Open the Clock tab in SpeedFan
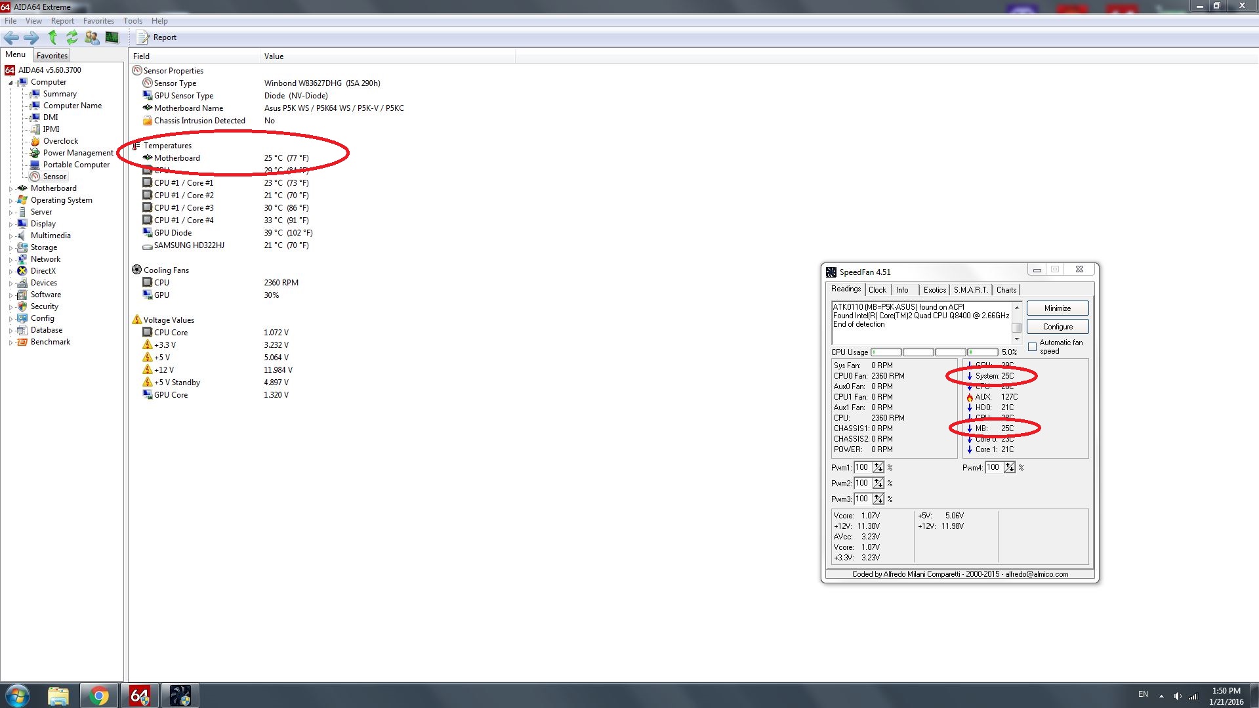 click(877, 290)
